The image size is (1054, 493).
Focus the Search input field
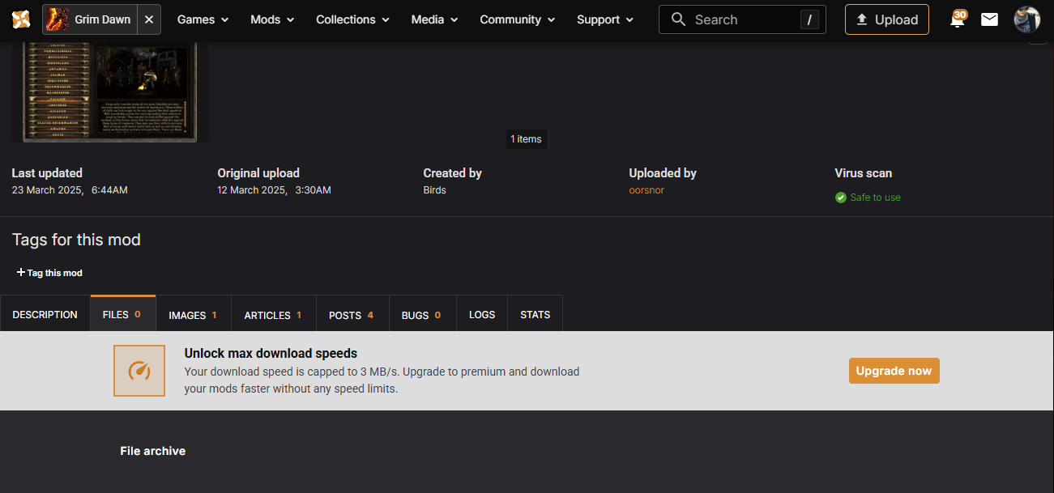coord(741,19)
